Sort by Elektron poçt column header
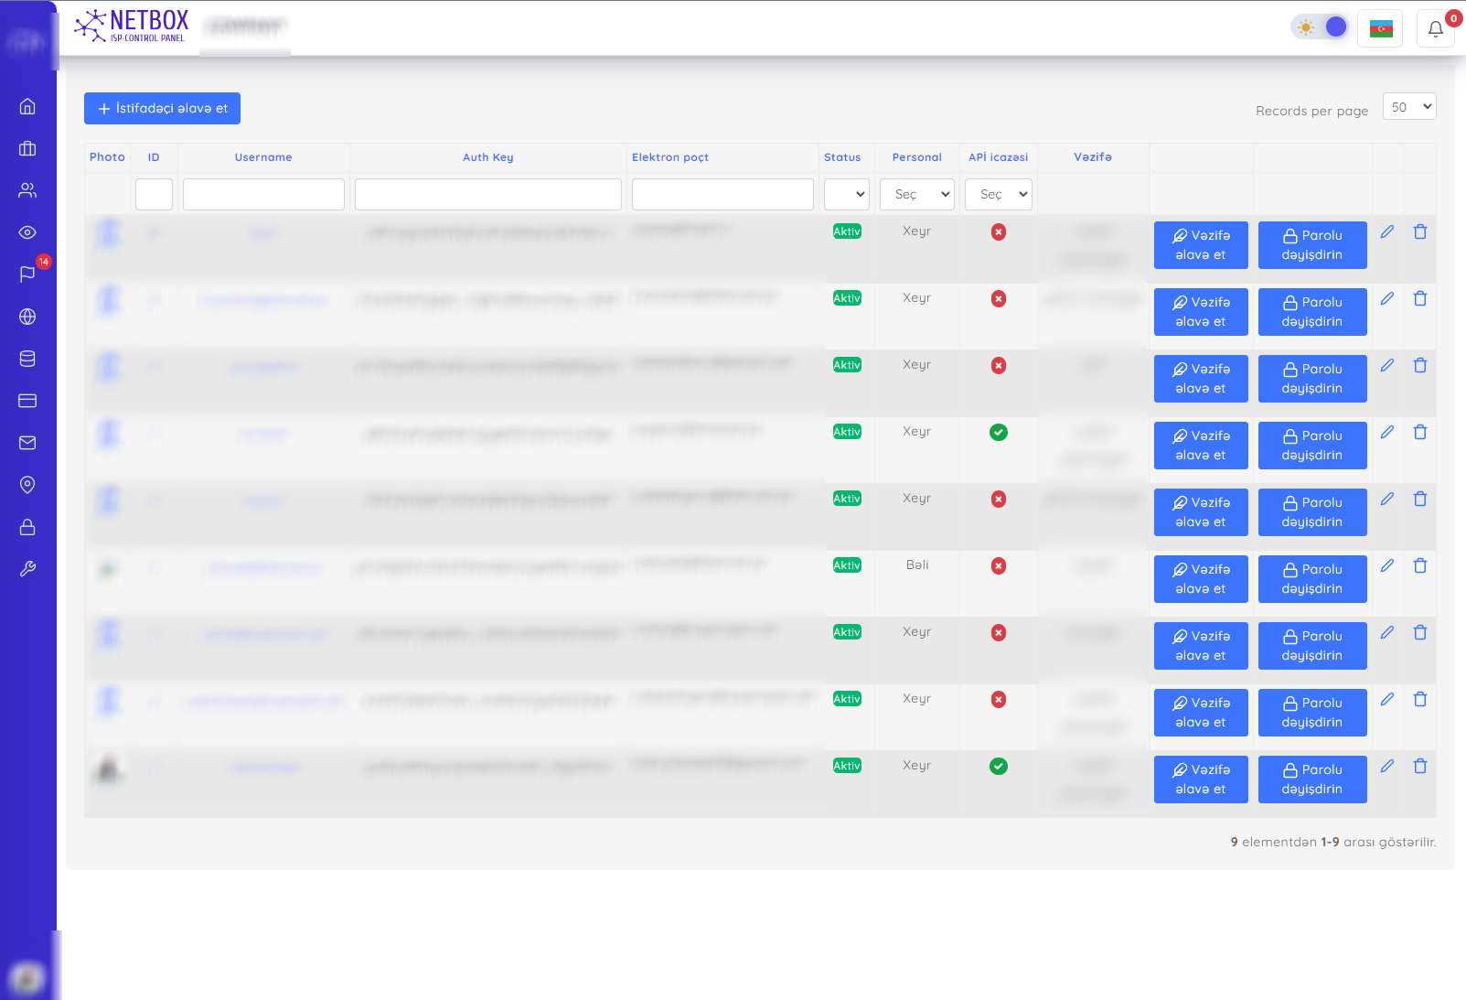The height and width of the screenshot is (1000, 1466). coord(670,157)
